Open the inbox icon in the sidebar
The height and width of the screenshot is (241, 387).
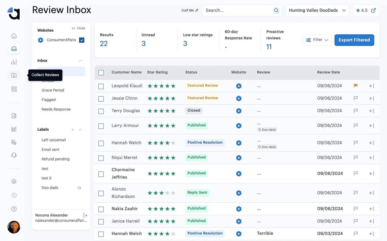[x=14, y=49]
